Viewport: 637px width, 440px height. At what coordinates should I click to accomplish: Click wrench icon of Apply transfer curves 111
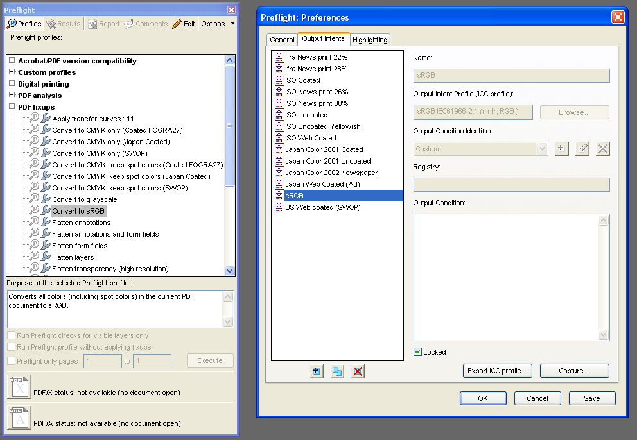point(46,118)
